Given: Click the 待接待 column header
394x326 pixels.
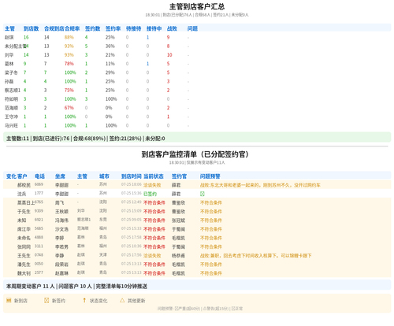Looking at the screenshot, I should (133, 28).
